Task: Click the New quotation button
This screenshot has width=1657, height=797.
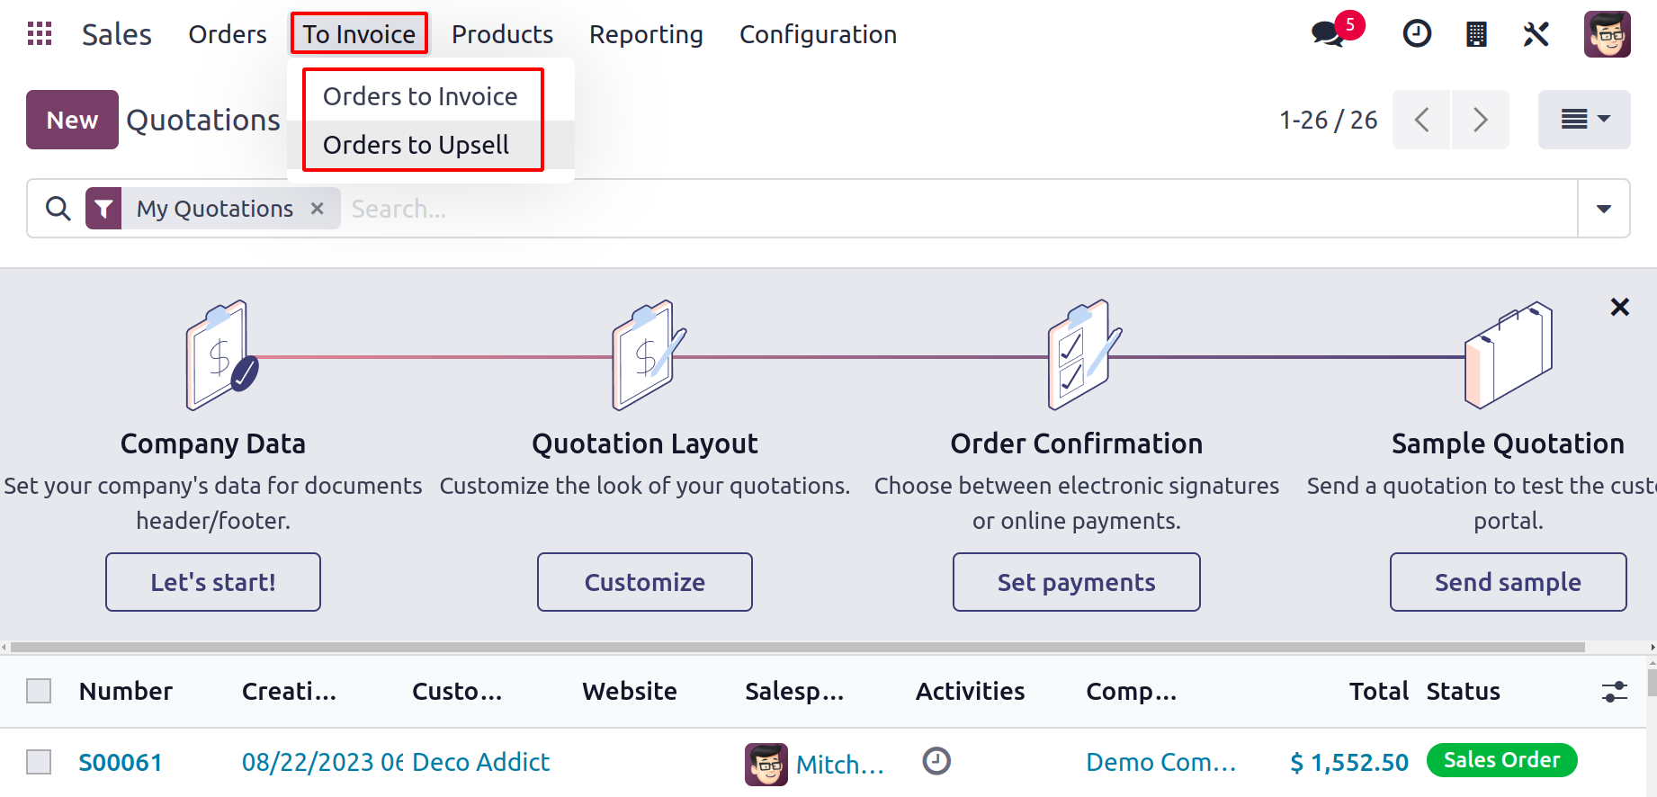Action: (72, 120)
